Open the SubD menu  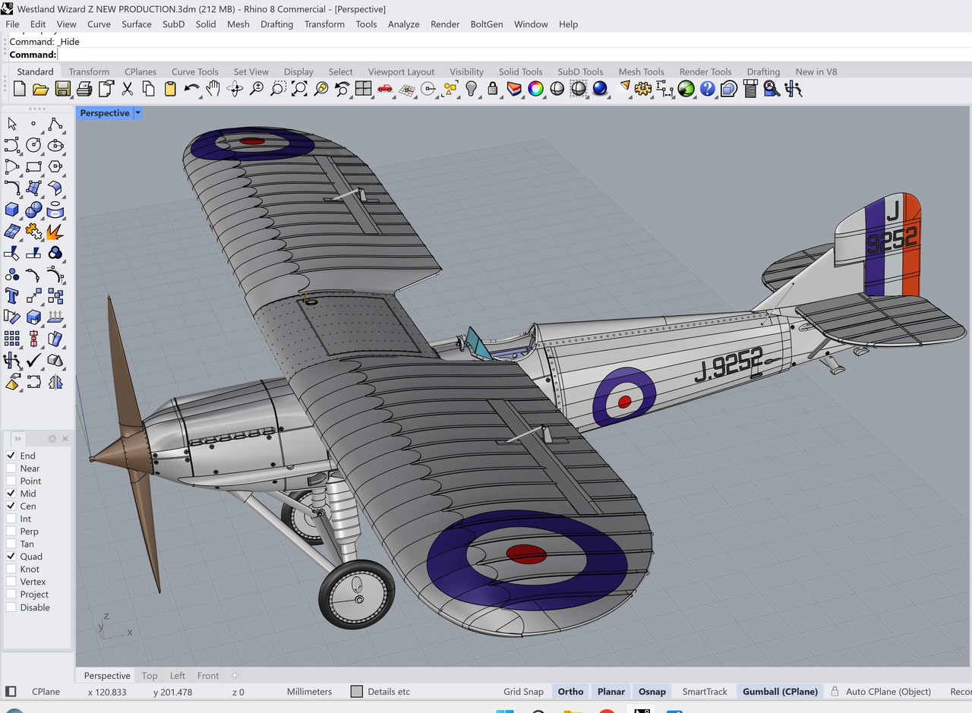173,24
